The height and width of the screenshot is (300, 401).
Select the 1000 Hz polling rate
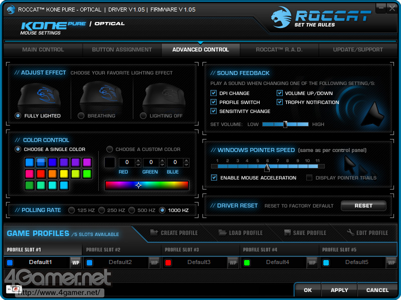click(x=162, y=210)
